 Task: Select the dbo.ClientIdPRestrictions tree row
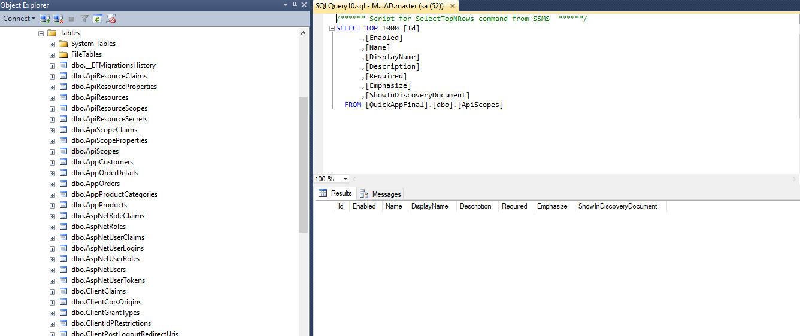tap(111, 323)
